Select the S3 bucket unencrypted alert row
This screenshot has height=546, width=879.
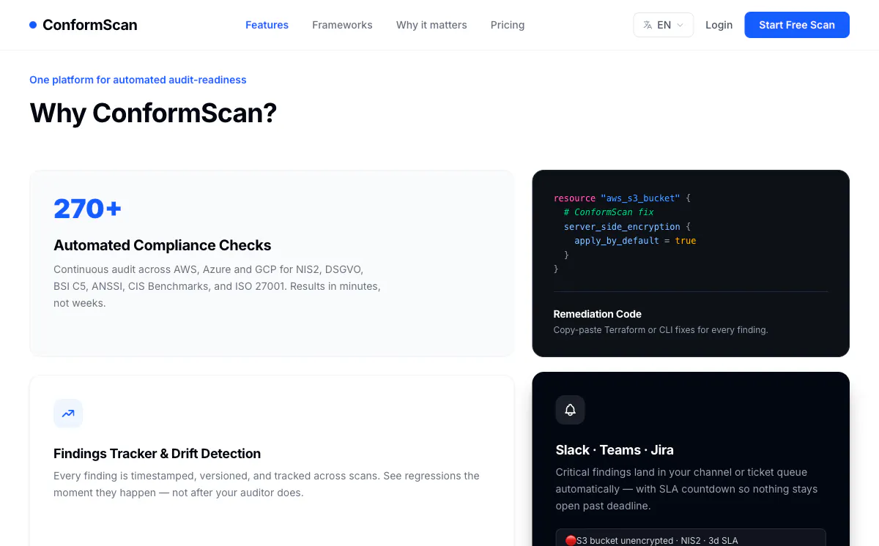click(691, 538)
